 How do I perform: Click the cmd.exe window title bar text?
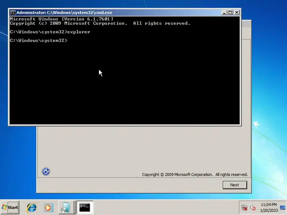pos(65,13)
